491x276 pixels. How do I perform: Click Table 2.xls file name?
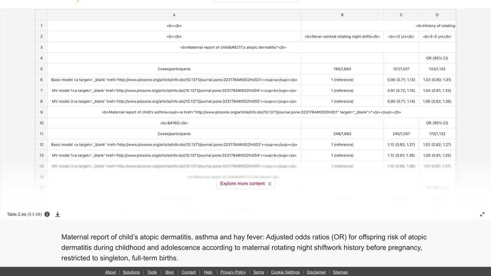(17, 214)
